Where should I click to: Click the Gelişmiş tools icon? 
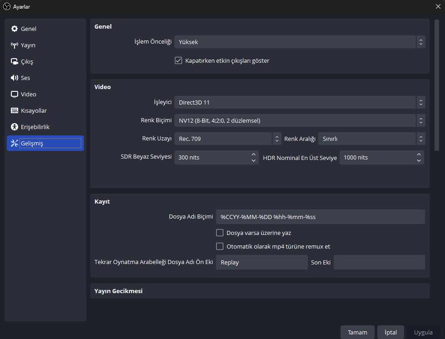pos(14,143)
